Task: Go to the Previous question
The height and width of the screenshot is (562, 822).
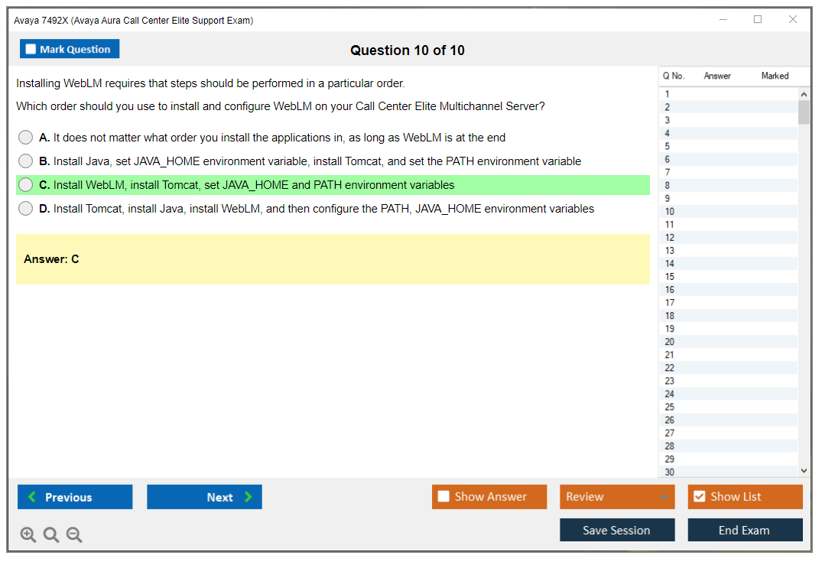Action: coord(75,497)
